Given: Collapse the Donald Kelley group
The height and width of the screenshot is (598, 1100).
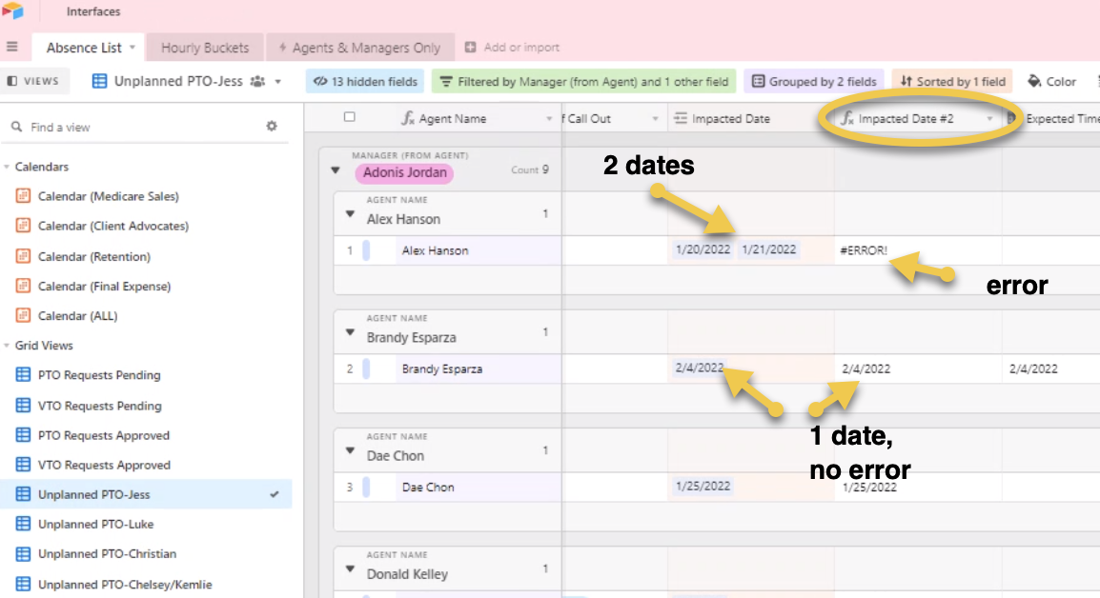Looking at the screenshot, I should click(350, 569).
